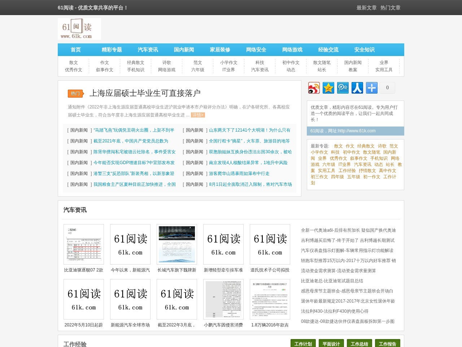
Task: Open headline 上海应届硕士毕业生可直接落户
Action: (x=145, y=93)
